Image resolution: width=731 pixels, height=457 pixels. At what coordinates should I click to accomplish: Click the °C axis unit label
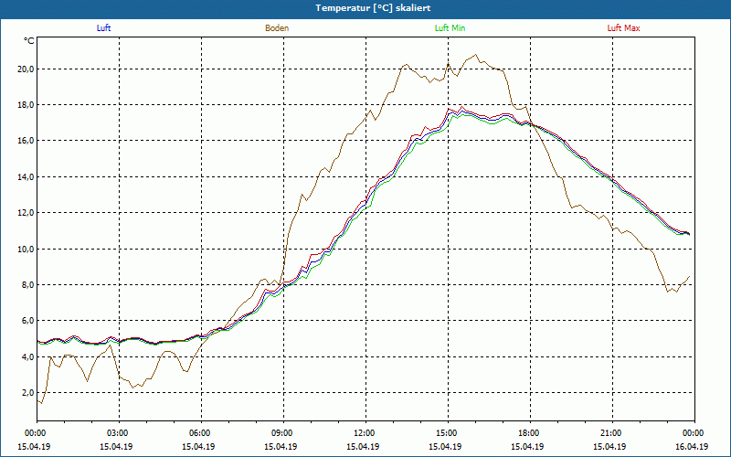[29, 41]
